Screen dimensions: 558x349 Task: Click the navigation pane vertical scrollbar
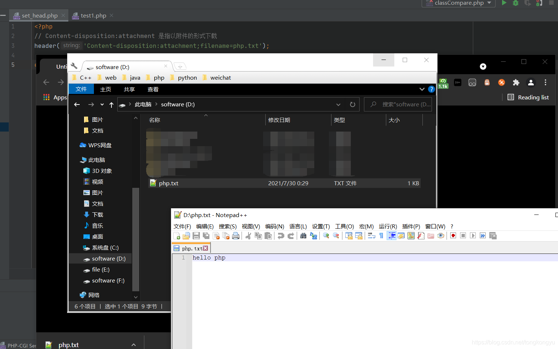[136, 239]
